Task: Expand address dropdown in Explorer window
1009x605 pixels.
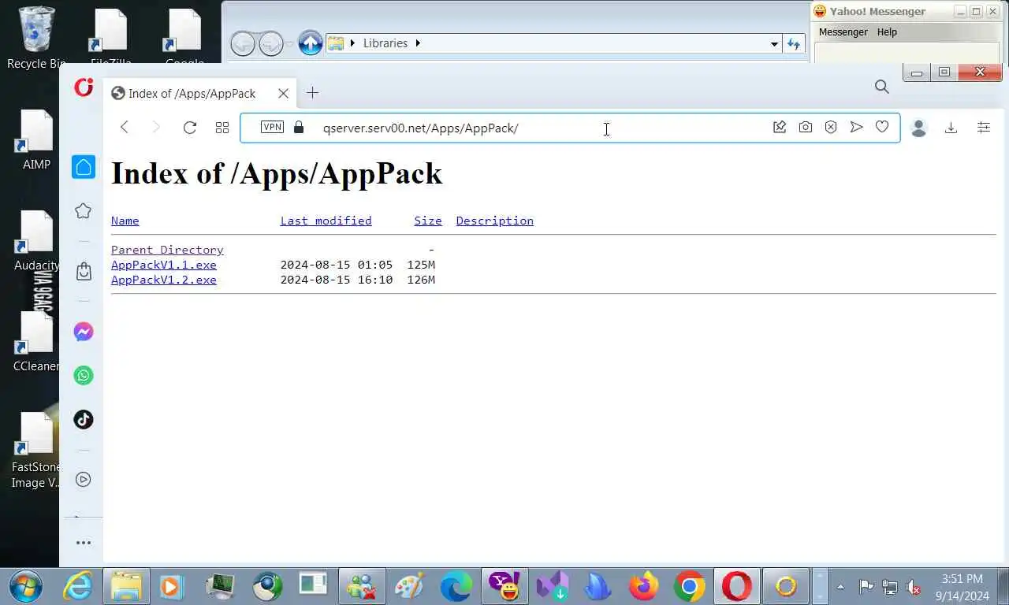Action: tap(774, 43)
